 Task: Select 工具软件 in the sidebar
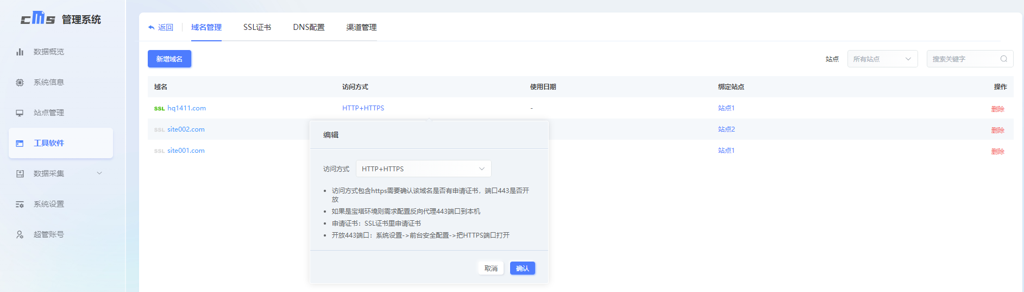(61, 143)
